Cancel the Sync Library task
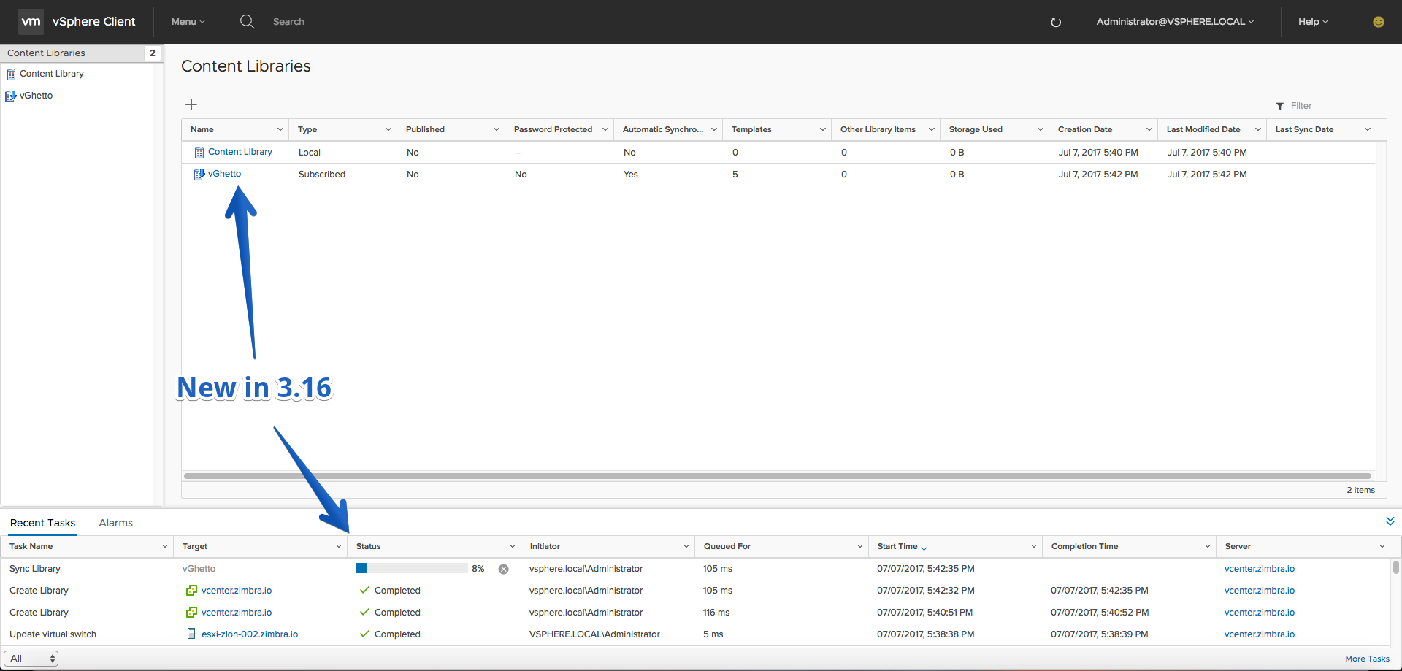1402x671 pixels. [503, 569]
